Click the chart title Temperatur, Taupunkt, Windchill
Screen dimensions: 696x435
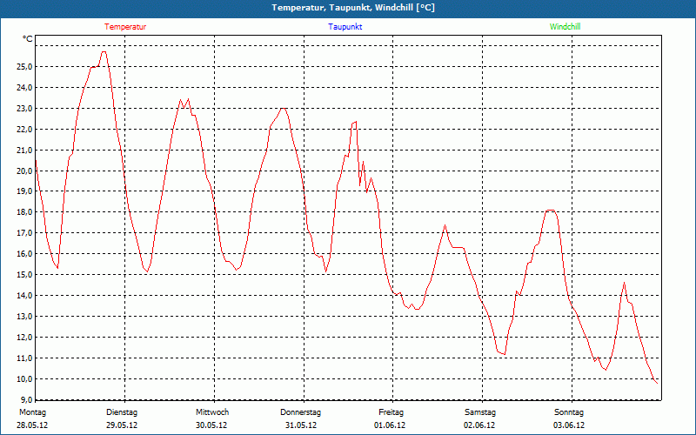click(353, 8)
